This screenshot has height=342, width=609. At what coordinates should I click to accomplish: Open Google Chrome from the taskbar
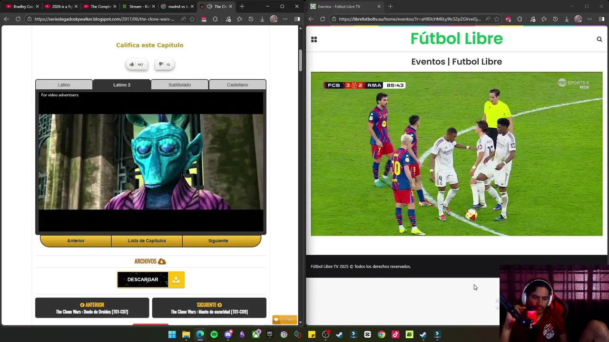[382, 334]
